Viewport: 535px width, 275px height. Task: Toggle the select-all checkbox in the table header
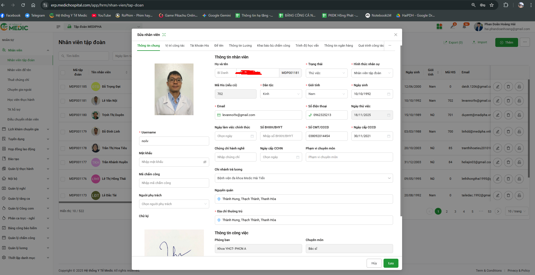63,72
